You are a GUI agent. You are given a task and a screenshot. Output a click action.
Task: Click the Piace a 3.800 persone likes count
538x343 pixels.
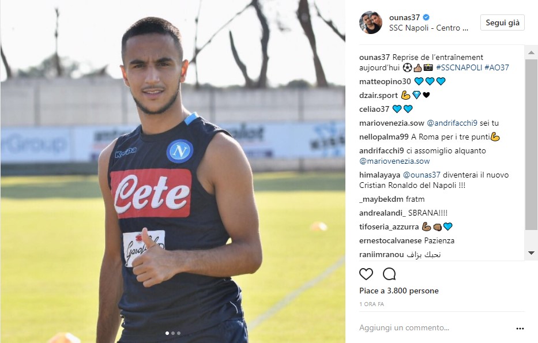[x=398, y=291]
